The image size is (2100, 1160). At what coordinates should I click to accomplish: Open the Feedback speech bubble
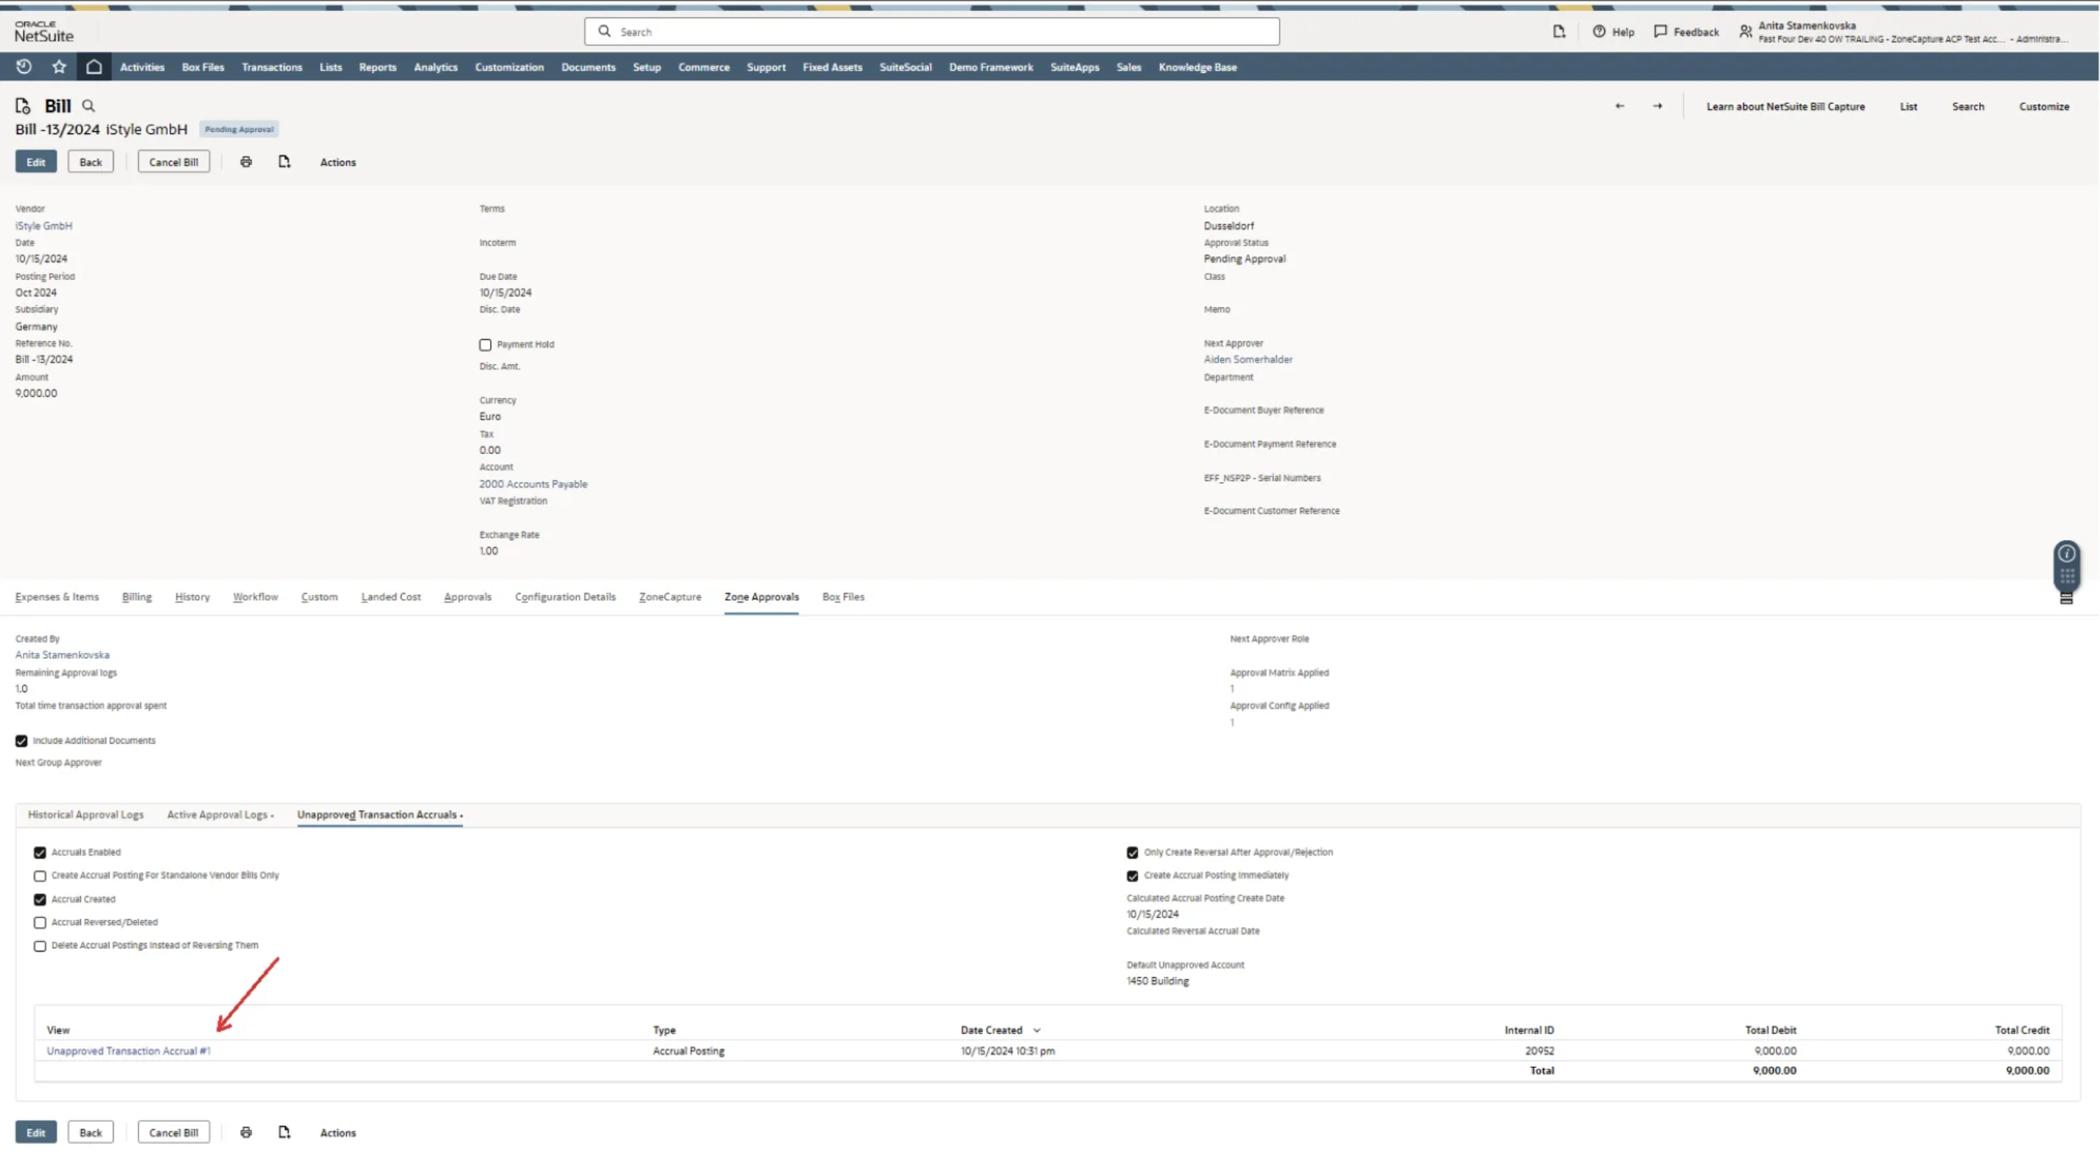click(1660, 32)
